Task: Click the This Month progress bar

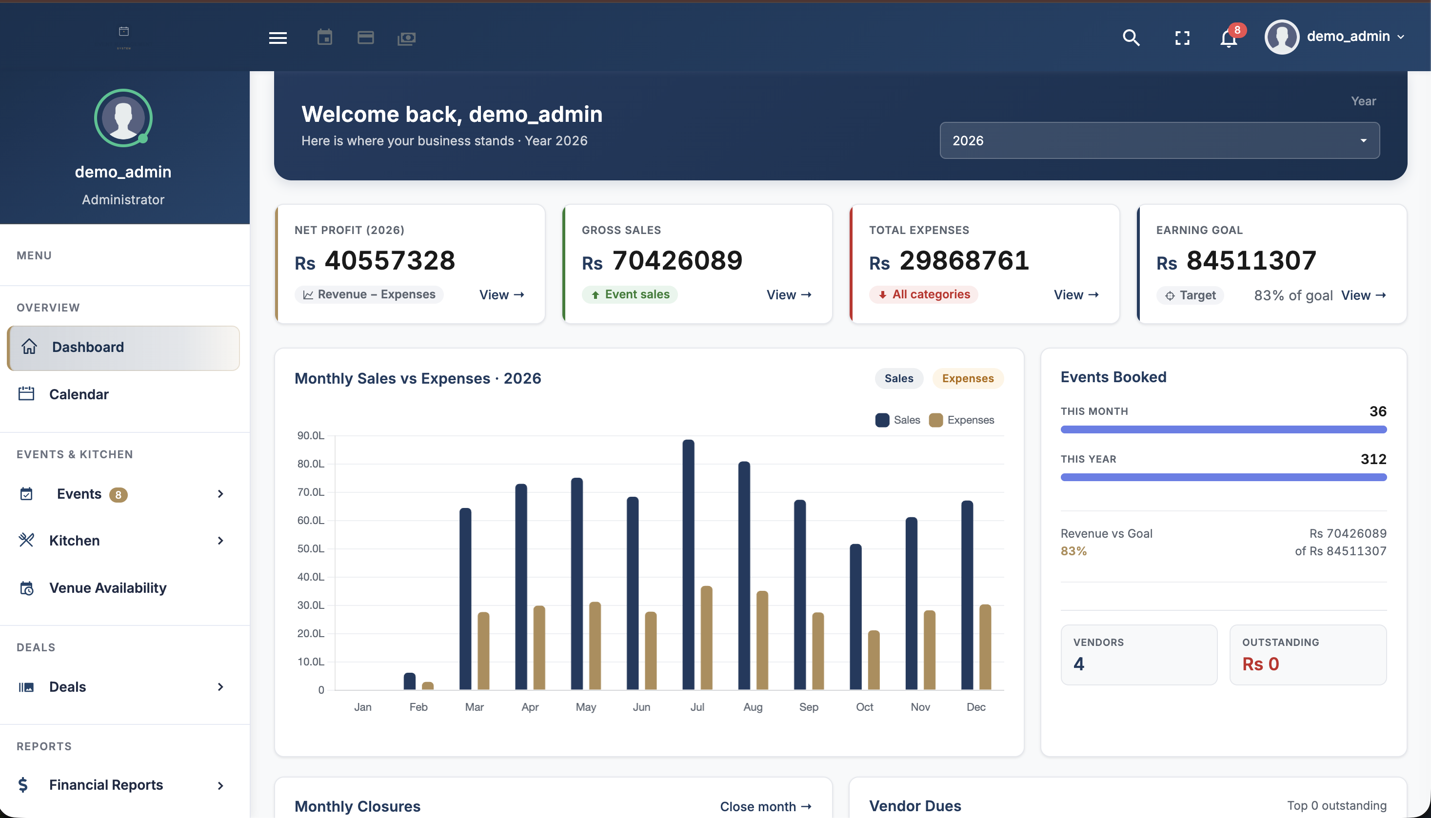Action: coord(1223,430)
